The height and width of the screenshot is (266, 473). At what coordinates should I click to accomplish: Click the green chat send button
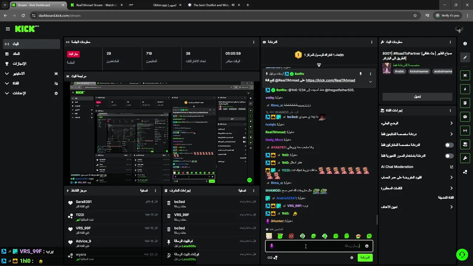tap(365, 258)
